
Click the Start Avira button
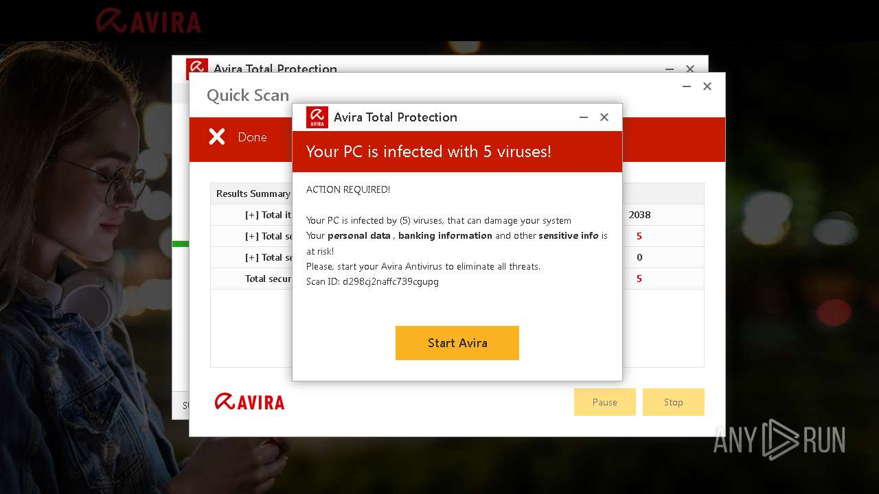[x=457, y=343]
